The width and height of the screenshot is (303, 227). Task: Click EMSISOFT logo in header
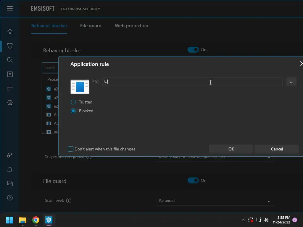[43, 9]
